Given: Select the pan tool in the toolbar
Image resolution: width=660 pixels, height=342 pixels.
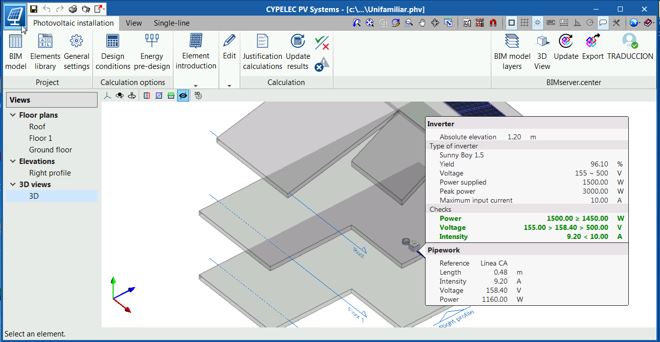Looking at the screenshot, I should click(422, 23).
